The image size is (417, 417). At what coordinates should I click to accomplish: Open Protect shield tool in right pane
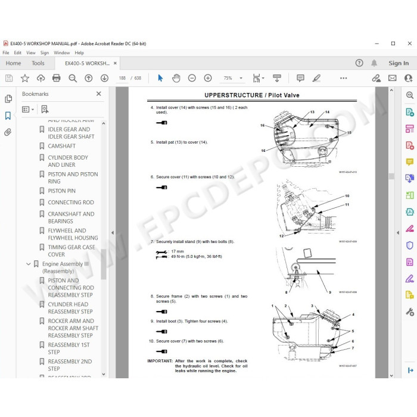(x=410, y=245)
